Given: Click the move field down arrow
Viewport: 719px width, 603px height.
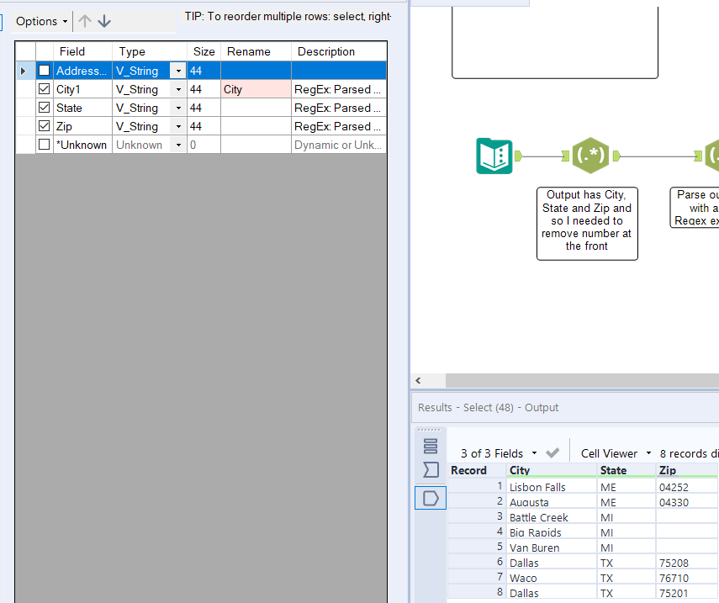Looking at the screenshot, I should click(x=104, y=21).
